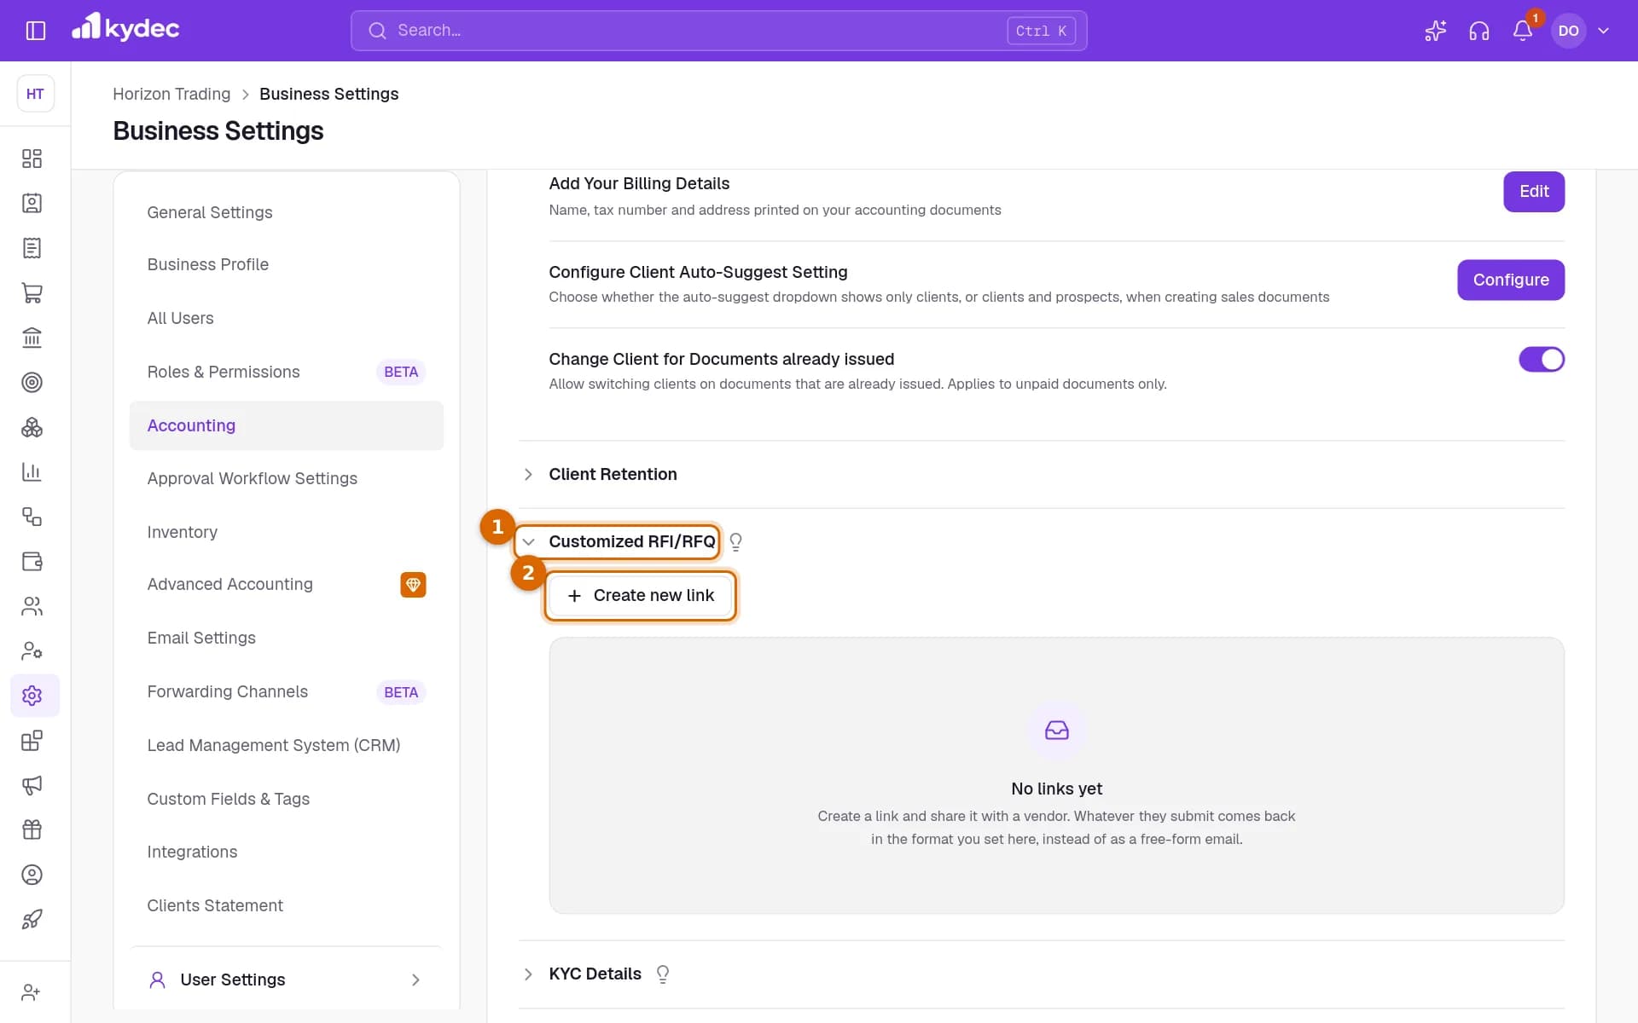Open Clients Statement settings

tap(287, 905)
